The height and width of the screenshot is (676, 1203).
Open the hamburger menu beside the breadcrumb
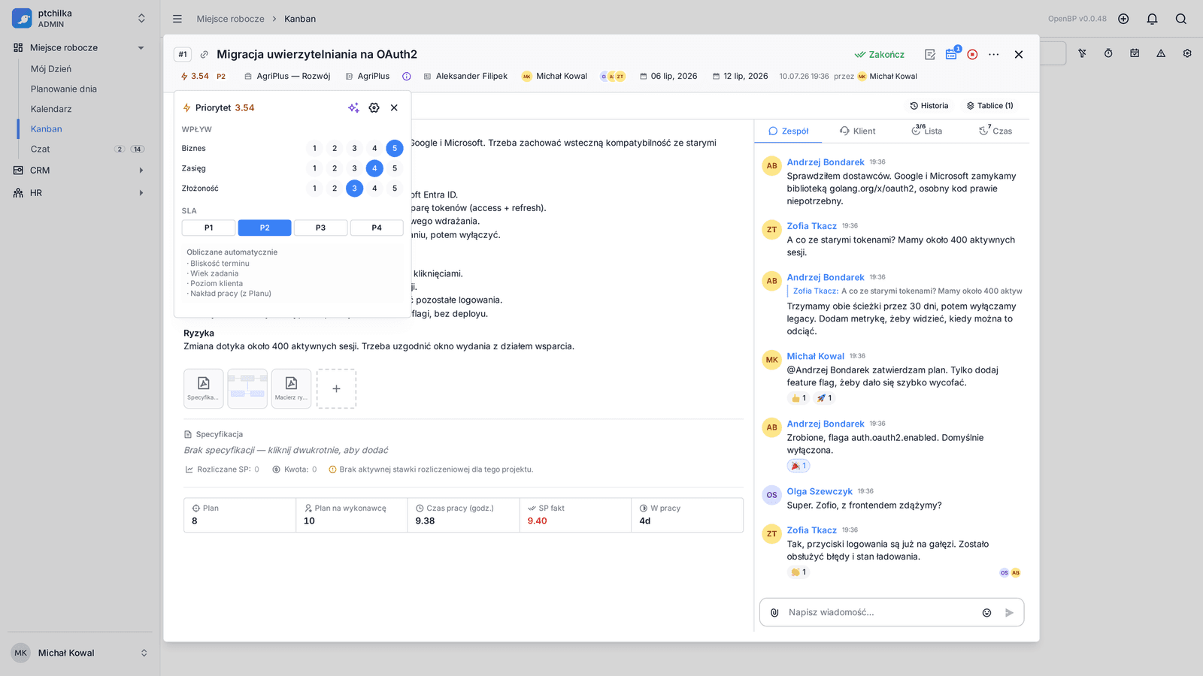tap(177, 19)
